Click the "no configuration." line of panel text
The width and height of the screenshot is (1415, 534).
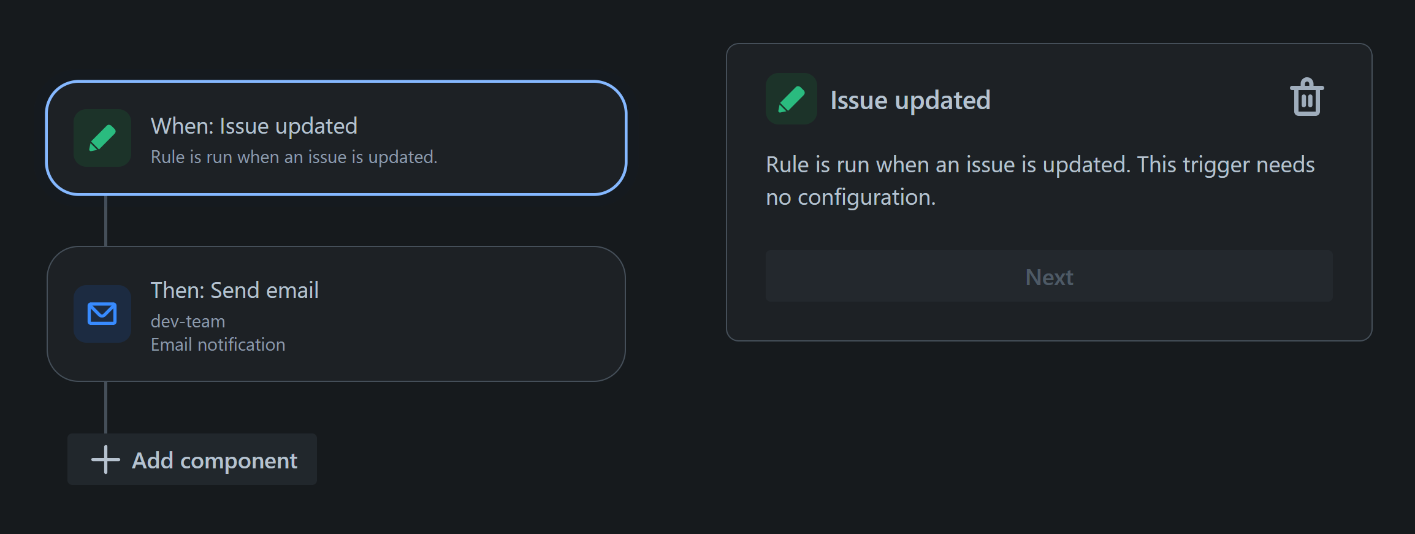(x=850, y=198)
